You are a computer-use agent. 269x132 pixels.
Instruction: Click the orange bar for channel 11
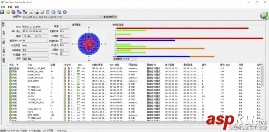pos(160,48)
